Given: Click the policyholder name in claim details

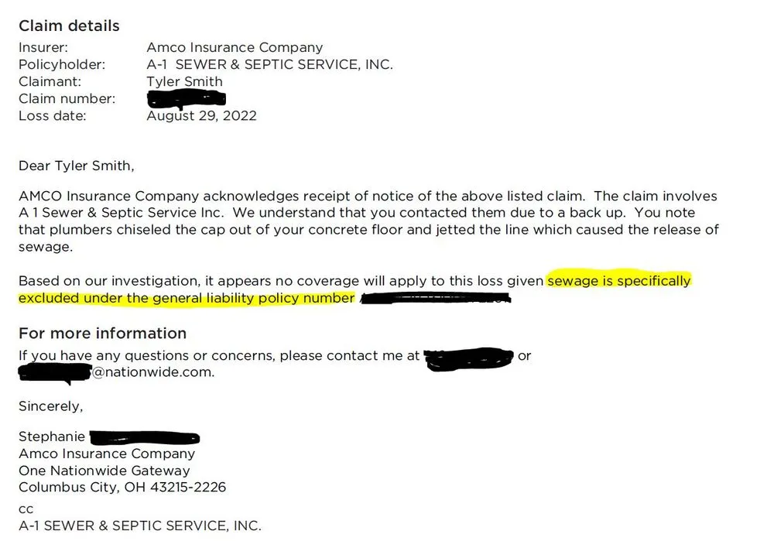Looking at the screenshot, I should [x=269, y=65].
